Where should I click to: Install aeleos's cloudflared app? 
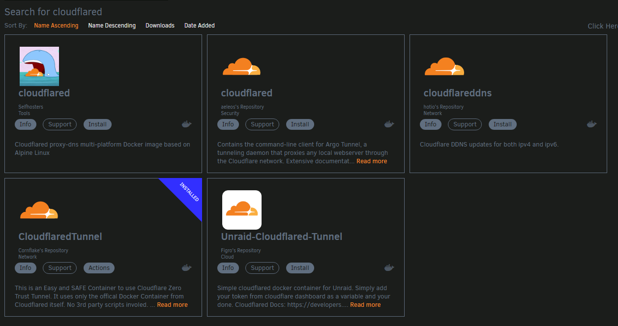(300, 124)
